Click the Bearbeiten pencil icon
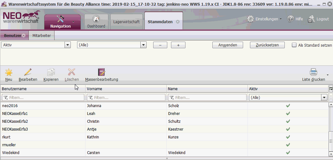This screenshot has width=333, height=160. (28, 72)
